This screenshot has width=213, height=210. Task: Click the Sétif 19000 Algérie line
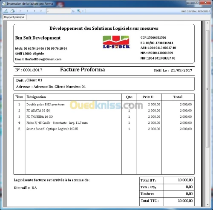[x=29, y=54]
